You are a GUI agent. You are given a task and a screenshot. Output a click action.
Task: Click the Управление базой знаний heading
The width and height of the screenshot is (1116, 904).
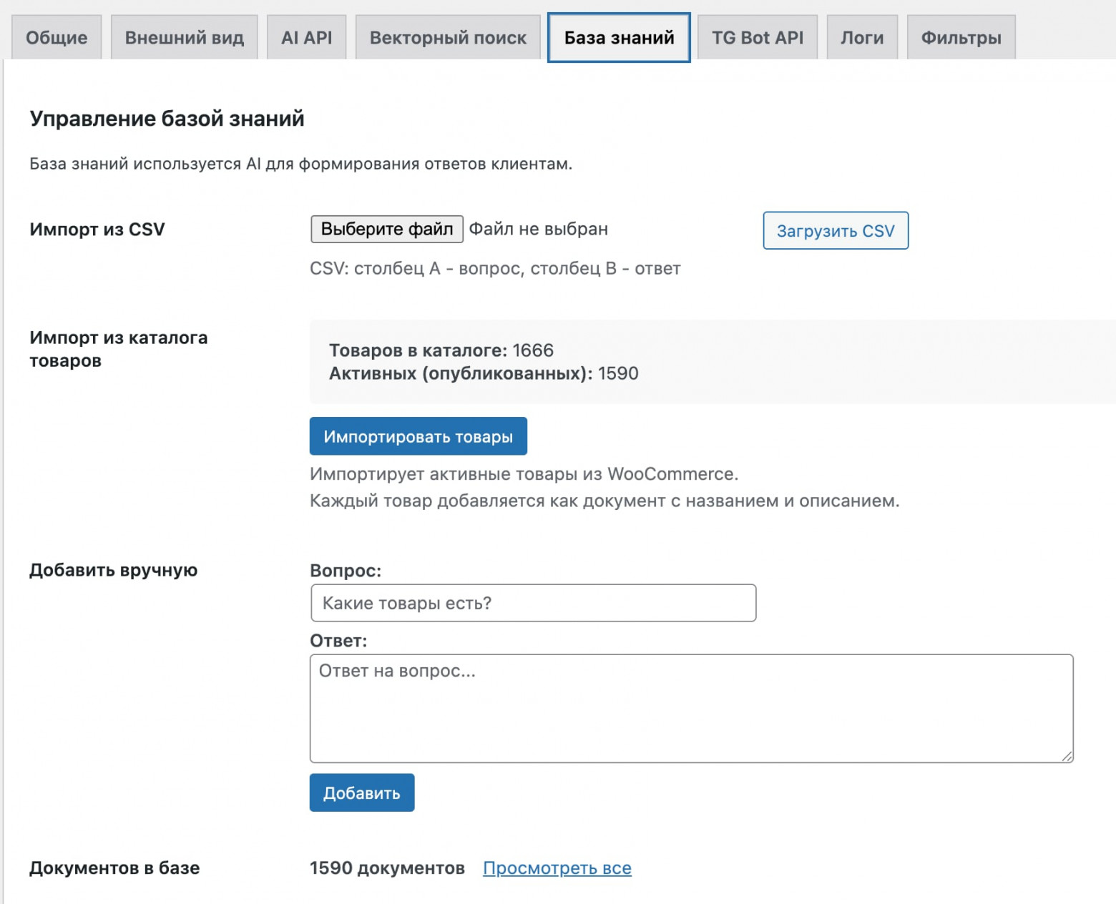(166, 119)
